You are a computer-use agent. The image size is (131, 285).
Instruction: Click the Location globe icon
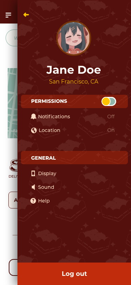[34, 130]
